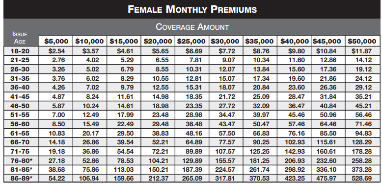Image resolution: width=382 pixels, height=184 pixels.
Task: Click the 212.37 premium cell
Action: 159,179
